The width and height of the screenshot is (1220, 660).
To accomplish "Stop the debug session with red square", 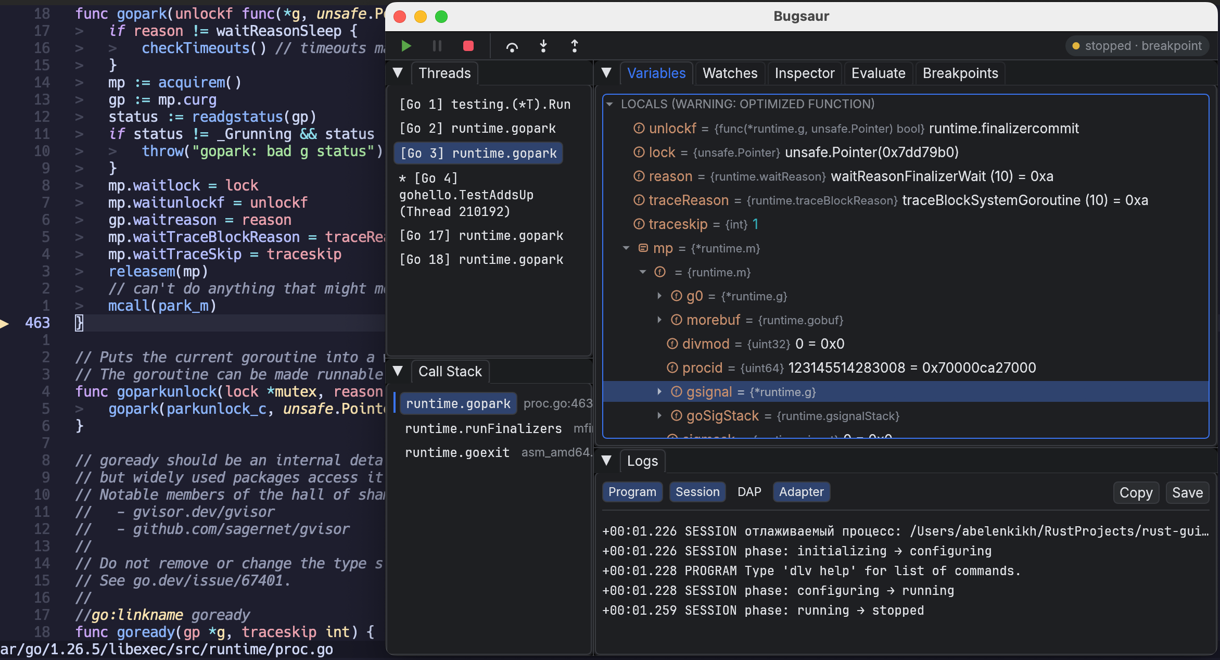I will [x=468, y=46].
